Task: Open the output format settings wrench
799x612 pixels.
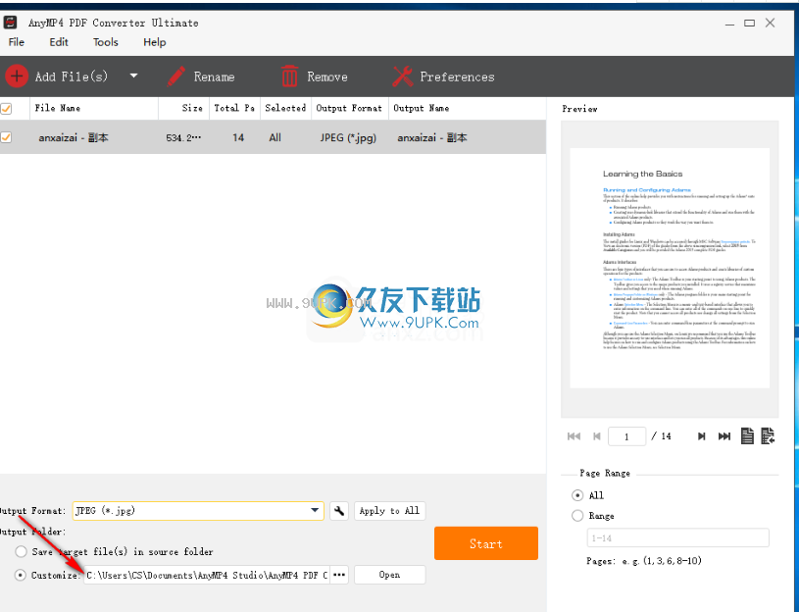Action: 339,511
